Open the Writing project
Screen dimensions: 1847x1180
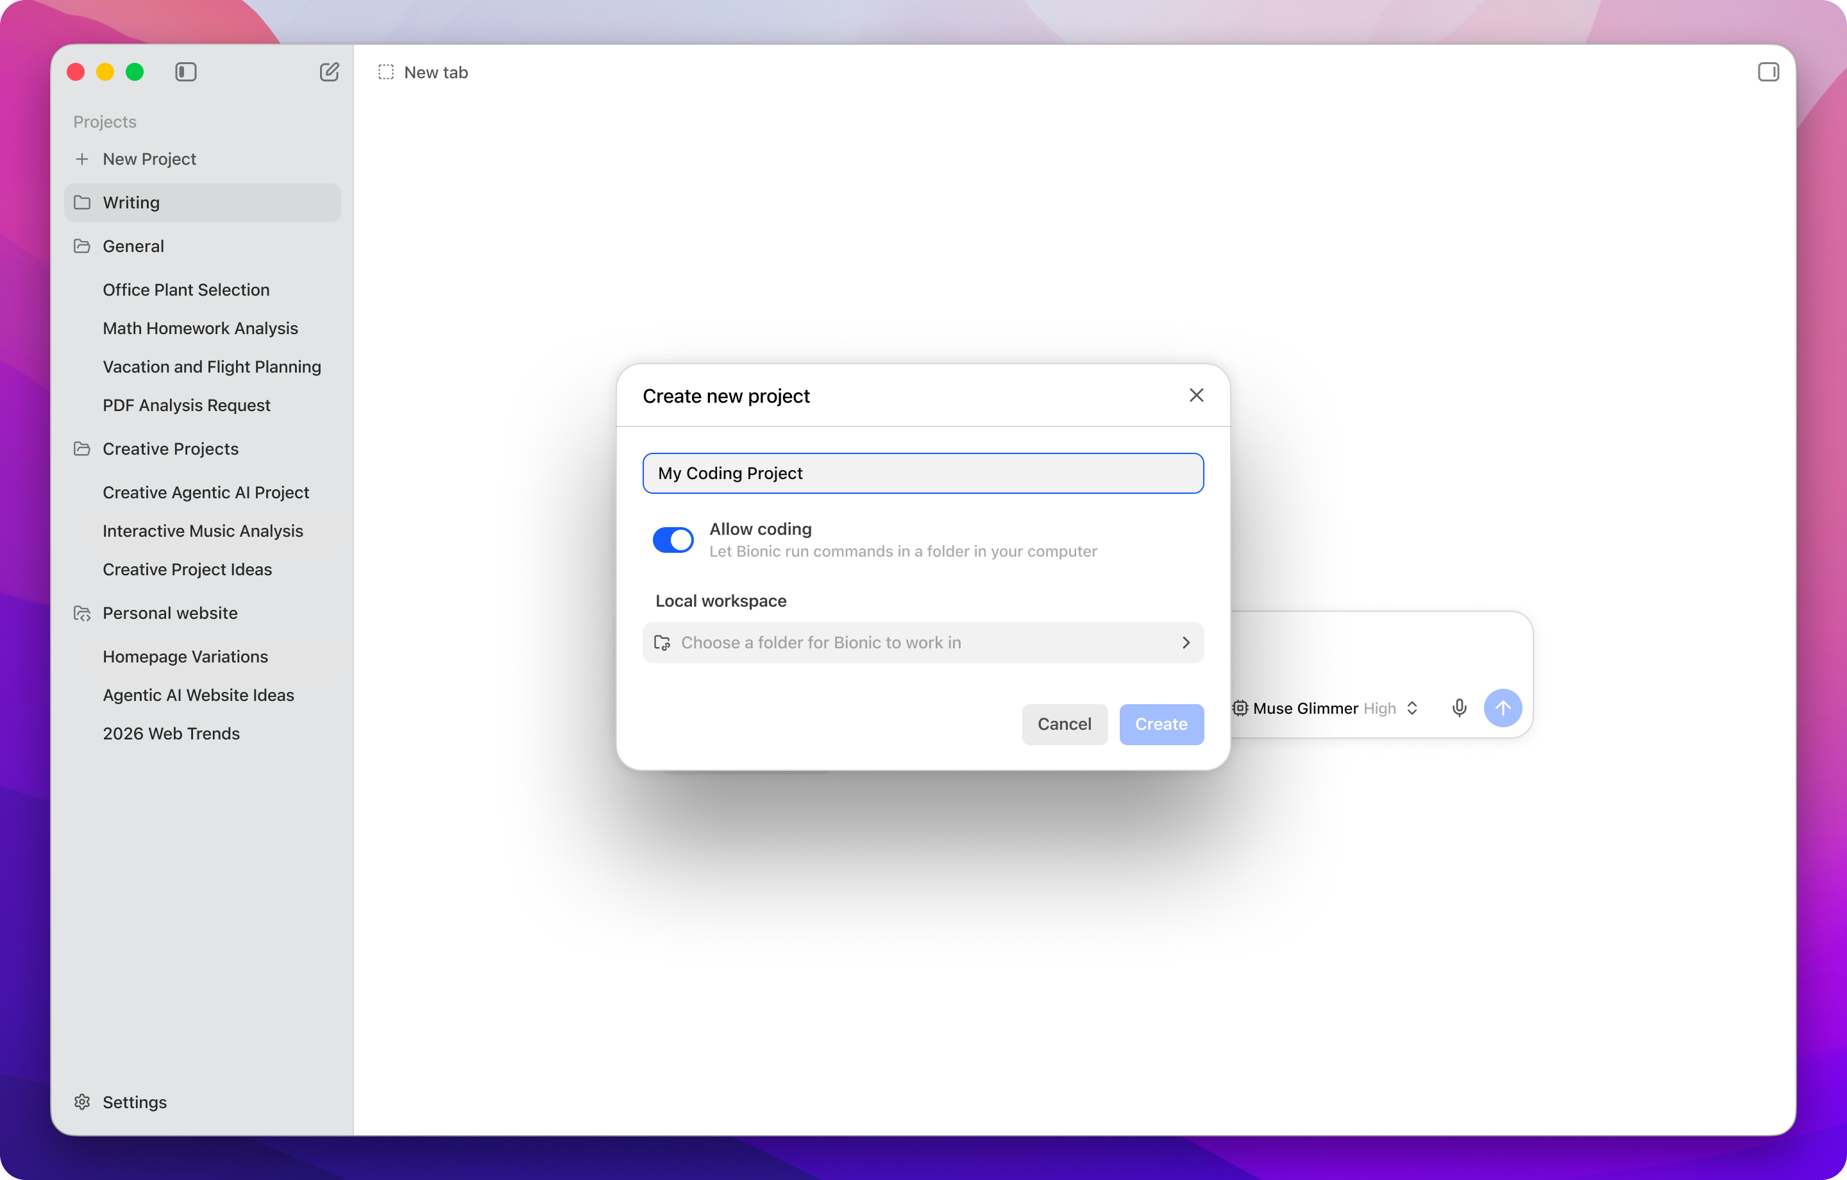tap(203, 203)
